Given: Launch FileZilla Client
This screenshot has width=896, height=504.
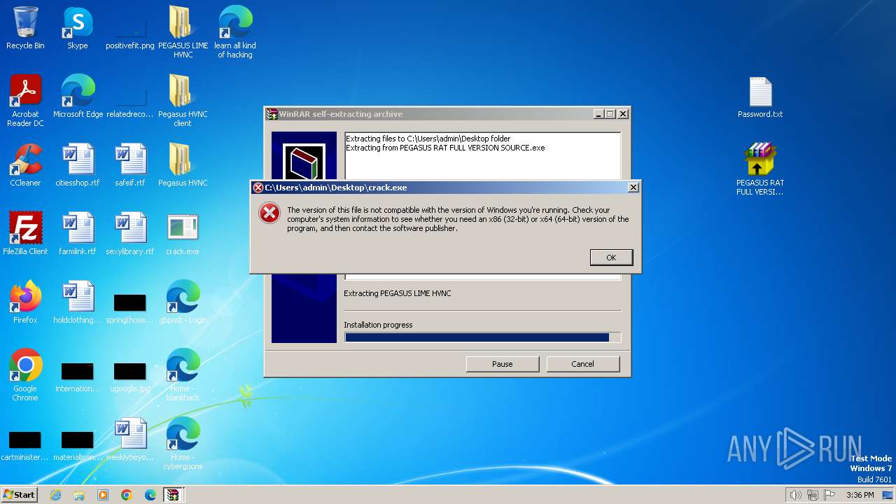Looking at the screenshot, I should (25, 234).
